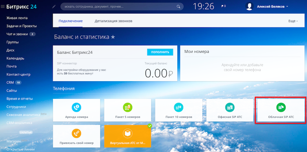Select the Привязать свой номер link icon
Screen dimensions: 307x152
click(x=76, y=133)
